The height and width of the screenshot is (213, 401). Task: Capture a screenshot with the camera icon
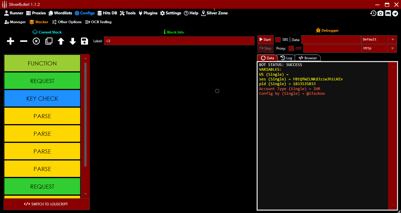pyautogui.click(x=380, y=13)
